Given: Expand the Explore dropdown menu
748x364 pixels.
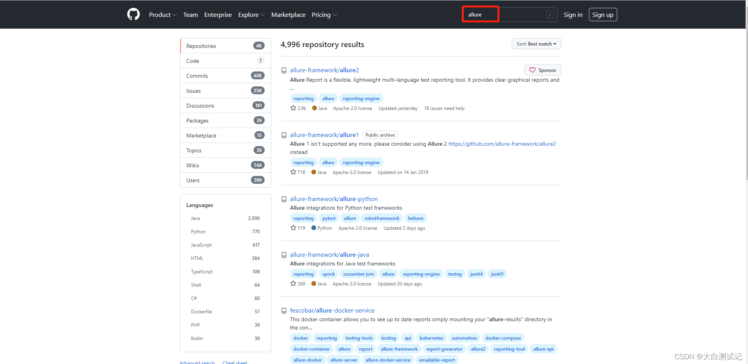Looking at the screenshot, I should [x=252, y=15].
